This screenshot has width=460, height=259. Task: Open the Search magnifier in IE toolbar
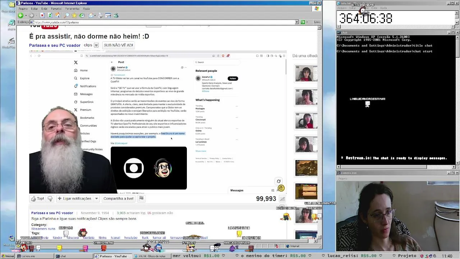click(66, 15)
